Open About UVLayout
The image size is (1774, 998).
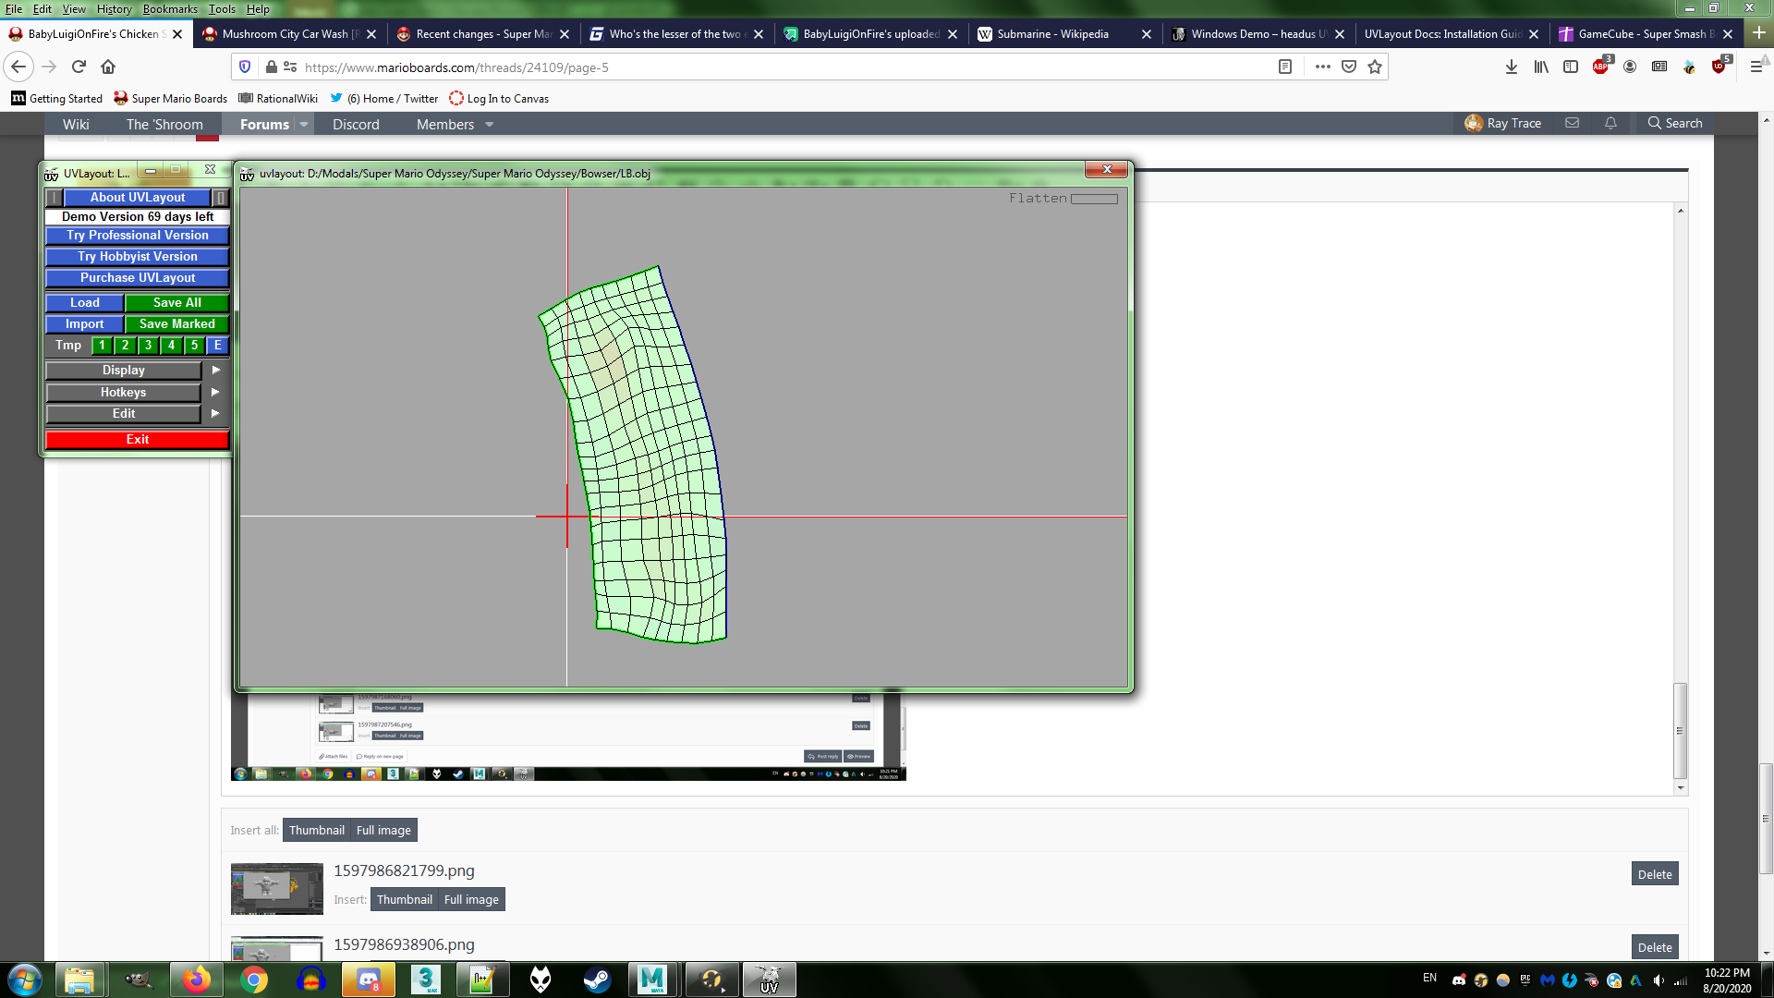[x=137, y=197]
